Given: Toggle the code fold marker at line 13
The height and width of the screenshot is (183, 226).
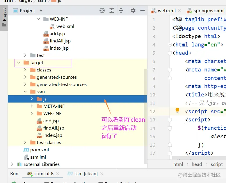Looking at the screenshot, I should (170, 120).
